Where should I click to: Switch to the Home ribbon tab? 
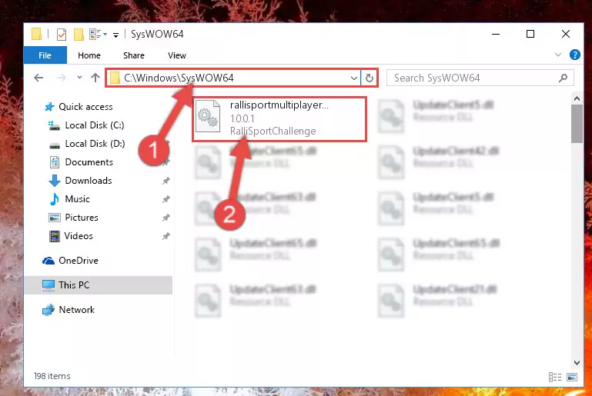pyautogui.click(x=89, y=55)
